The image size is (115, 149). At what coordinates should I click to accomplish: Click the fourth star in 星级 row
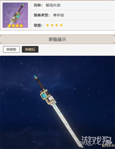pos(61,25)
